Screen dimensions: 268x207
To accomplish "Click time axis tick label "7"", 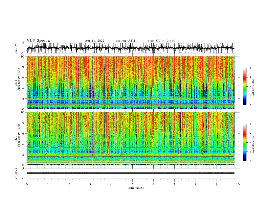I will coord(174,184).
